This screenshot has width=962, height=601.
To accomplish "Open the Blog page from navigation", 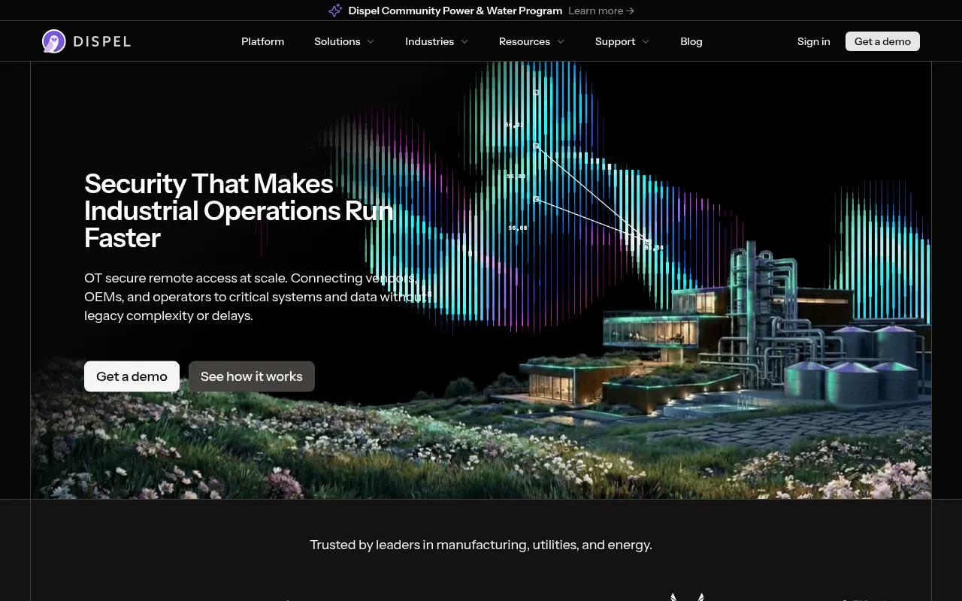I will click(x=691, y=41).
